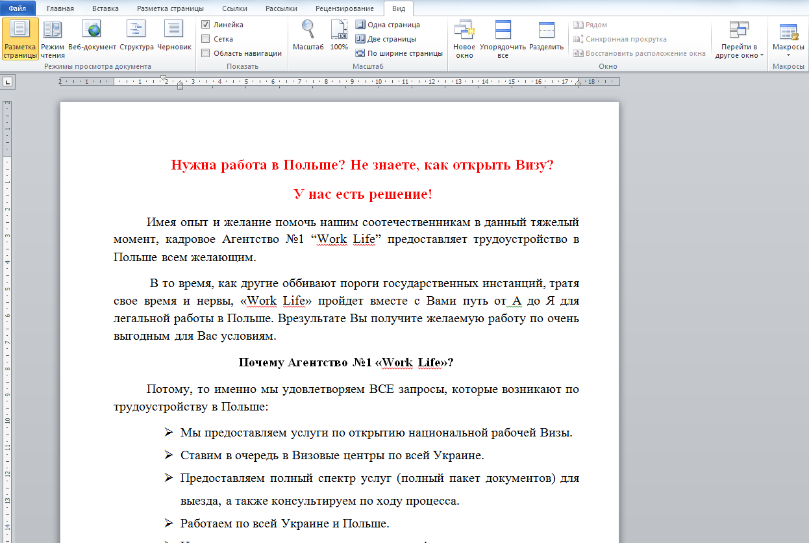This screenshot has width=809, height=543.
Task: Open the Рассылки ribbon tab
Action: 281,8
